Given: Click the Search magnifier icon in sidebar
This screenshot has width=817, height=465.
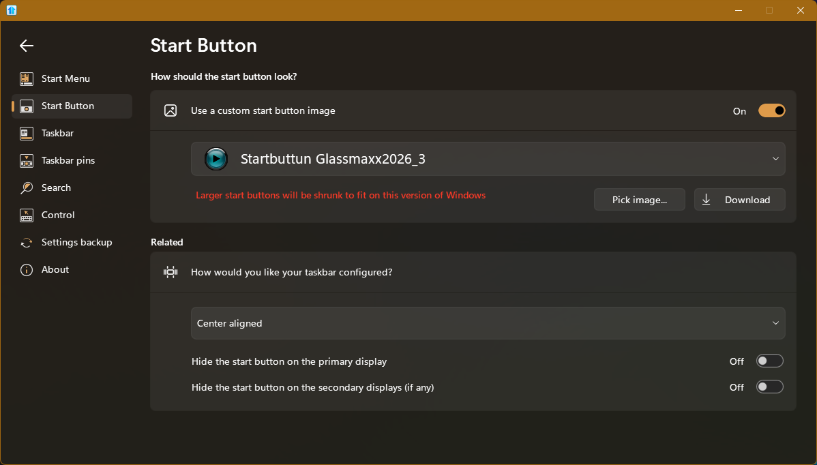Looking at the screenshot, I should pos(27,188).
